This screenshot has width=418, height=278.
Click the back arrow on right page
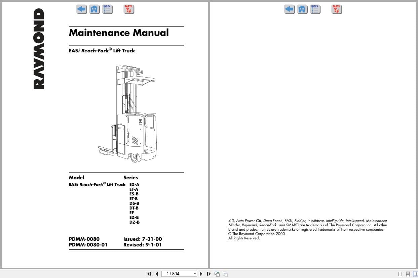tap(290, 9)
